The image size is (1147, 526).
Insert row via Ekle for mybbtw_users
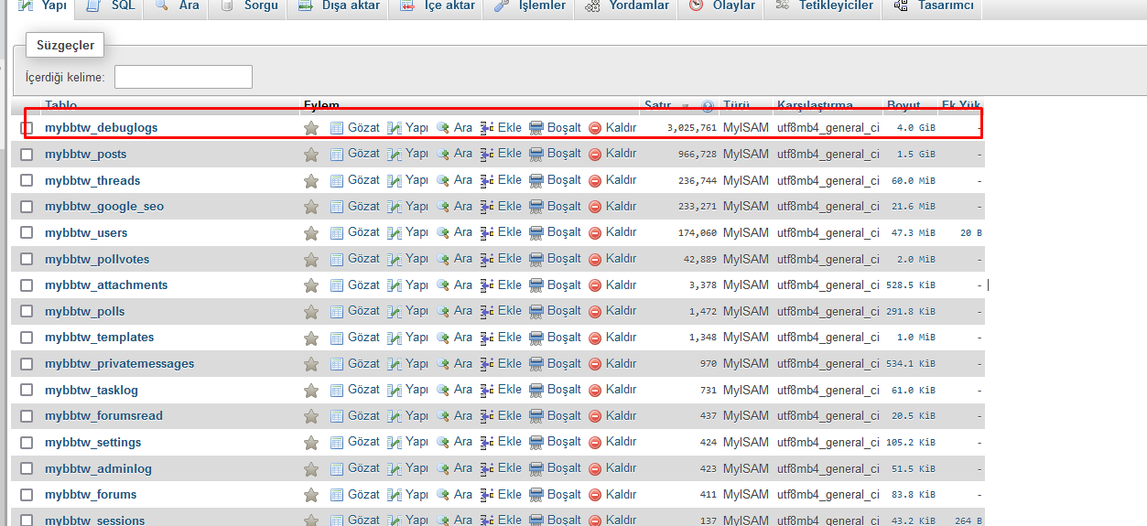click(501, 232)
